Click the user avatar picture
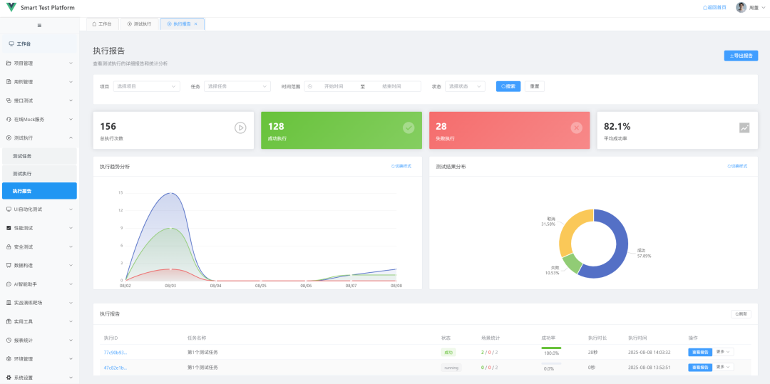The width and height of the screenshot is (770, 384). [x=741, y=7]
